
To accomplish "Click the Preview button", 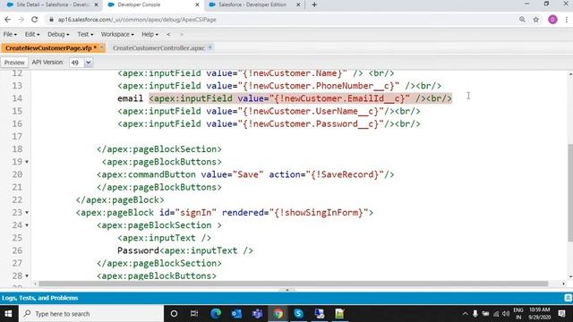I will [14, 63].
